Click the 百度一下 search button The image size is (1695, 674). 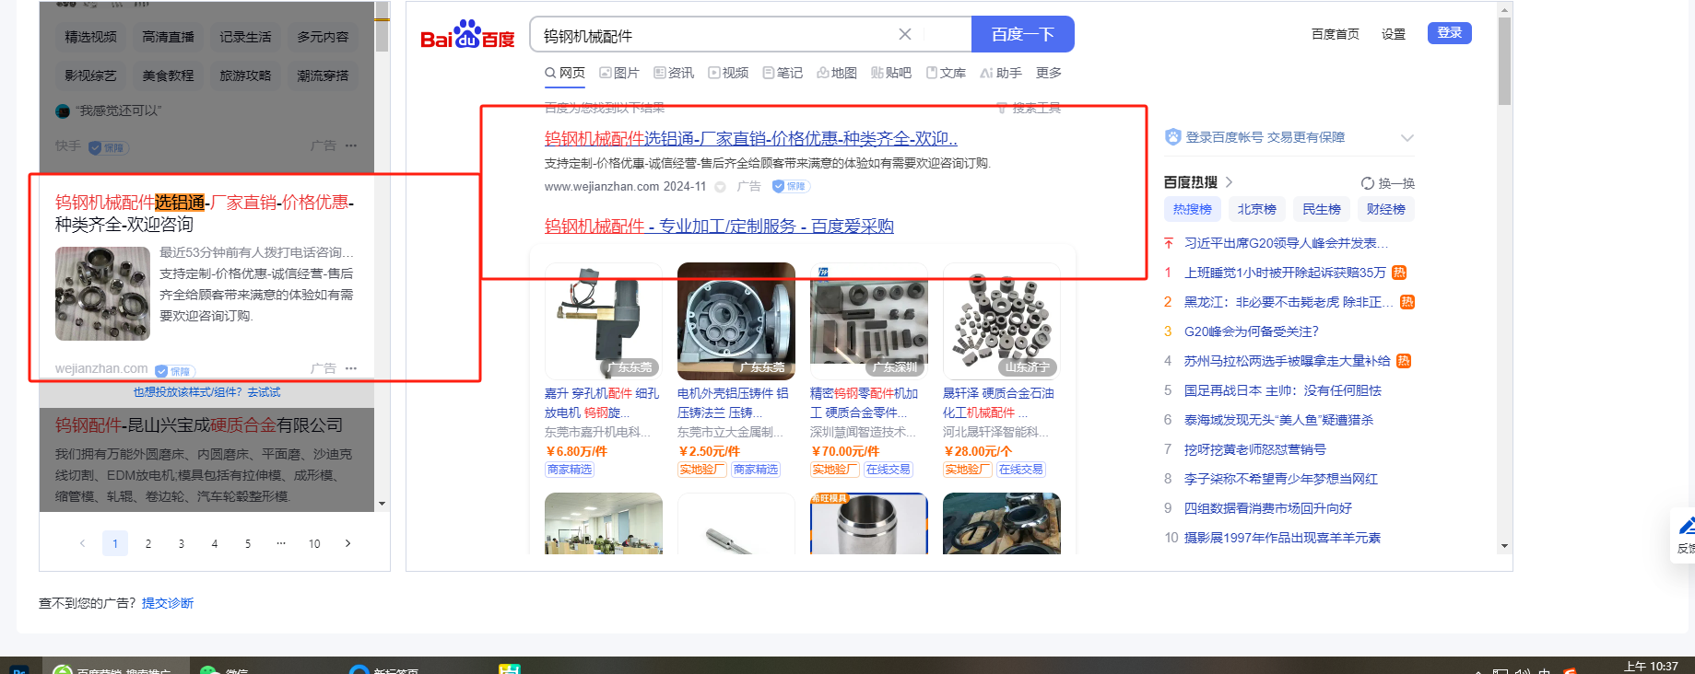pos(1023,34)
